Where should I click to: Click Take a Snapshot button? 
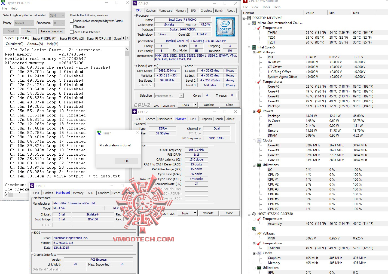pyautogui.click(x=52, y=31)
